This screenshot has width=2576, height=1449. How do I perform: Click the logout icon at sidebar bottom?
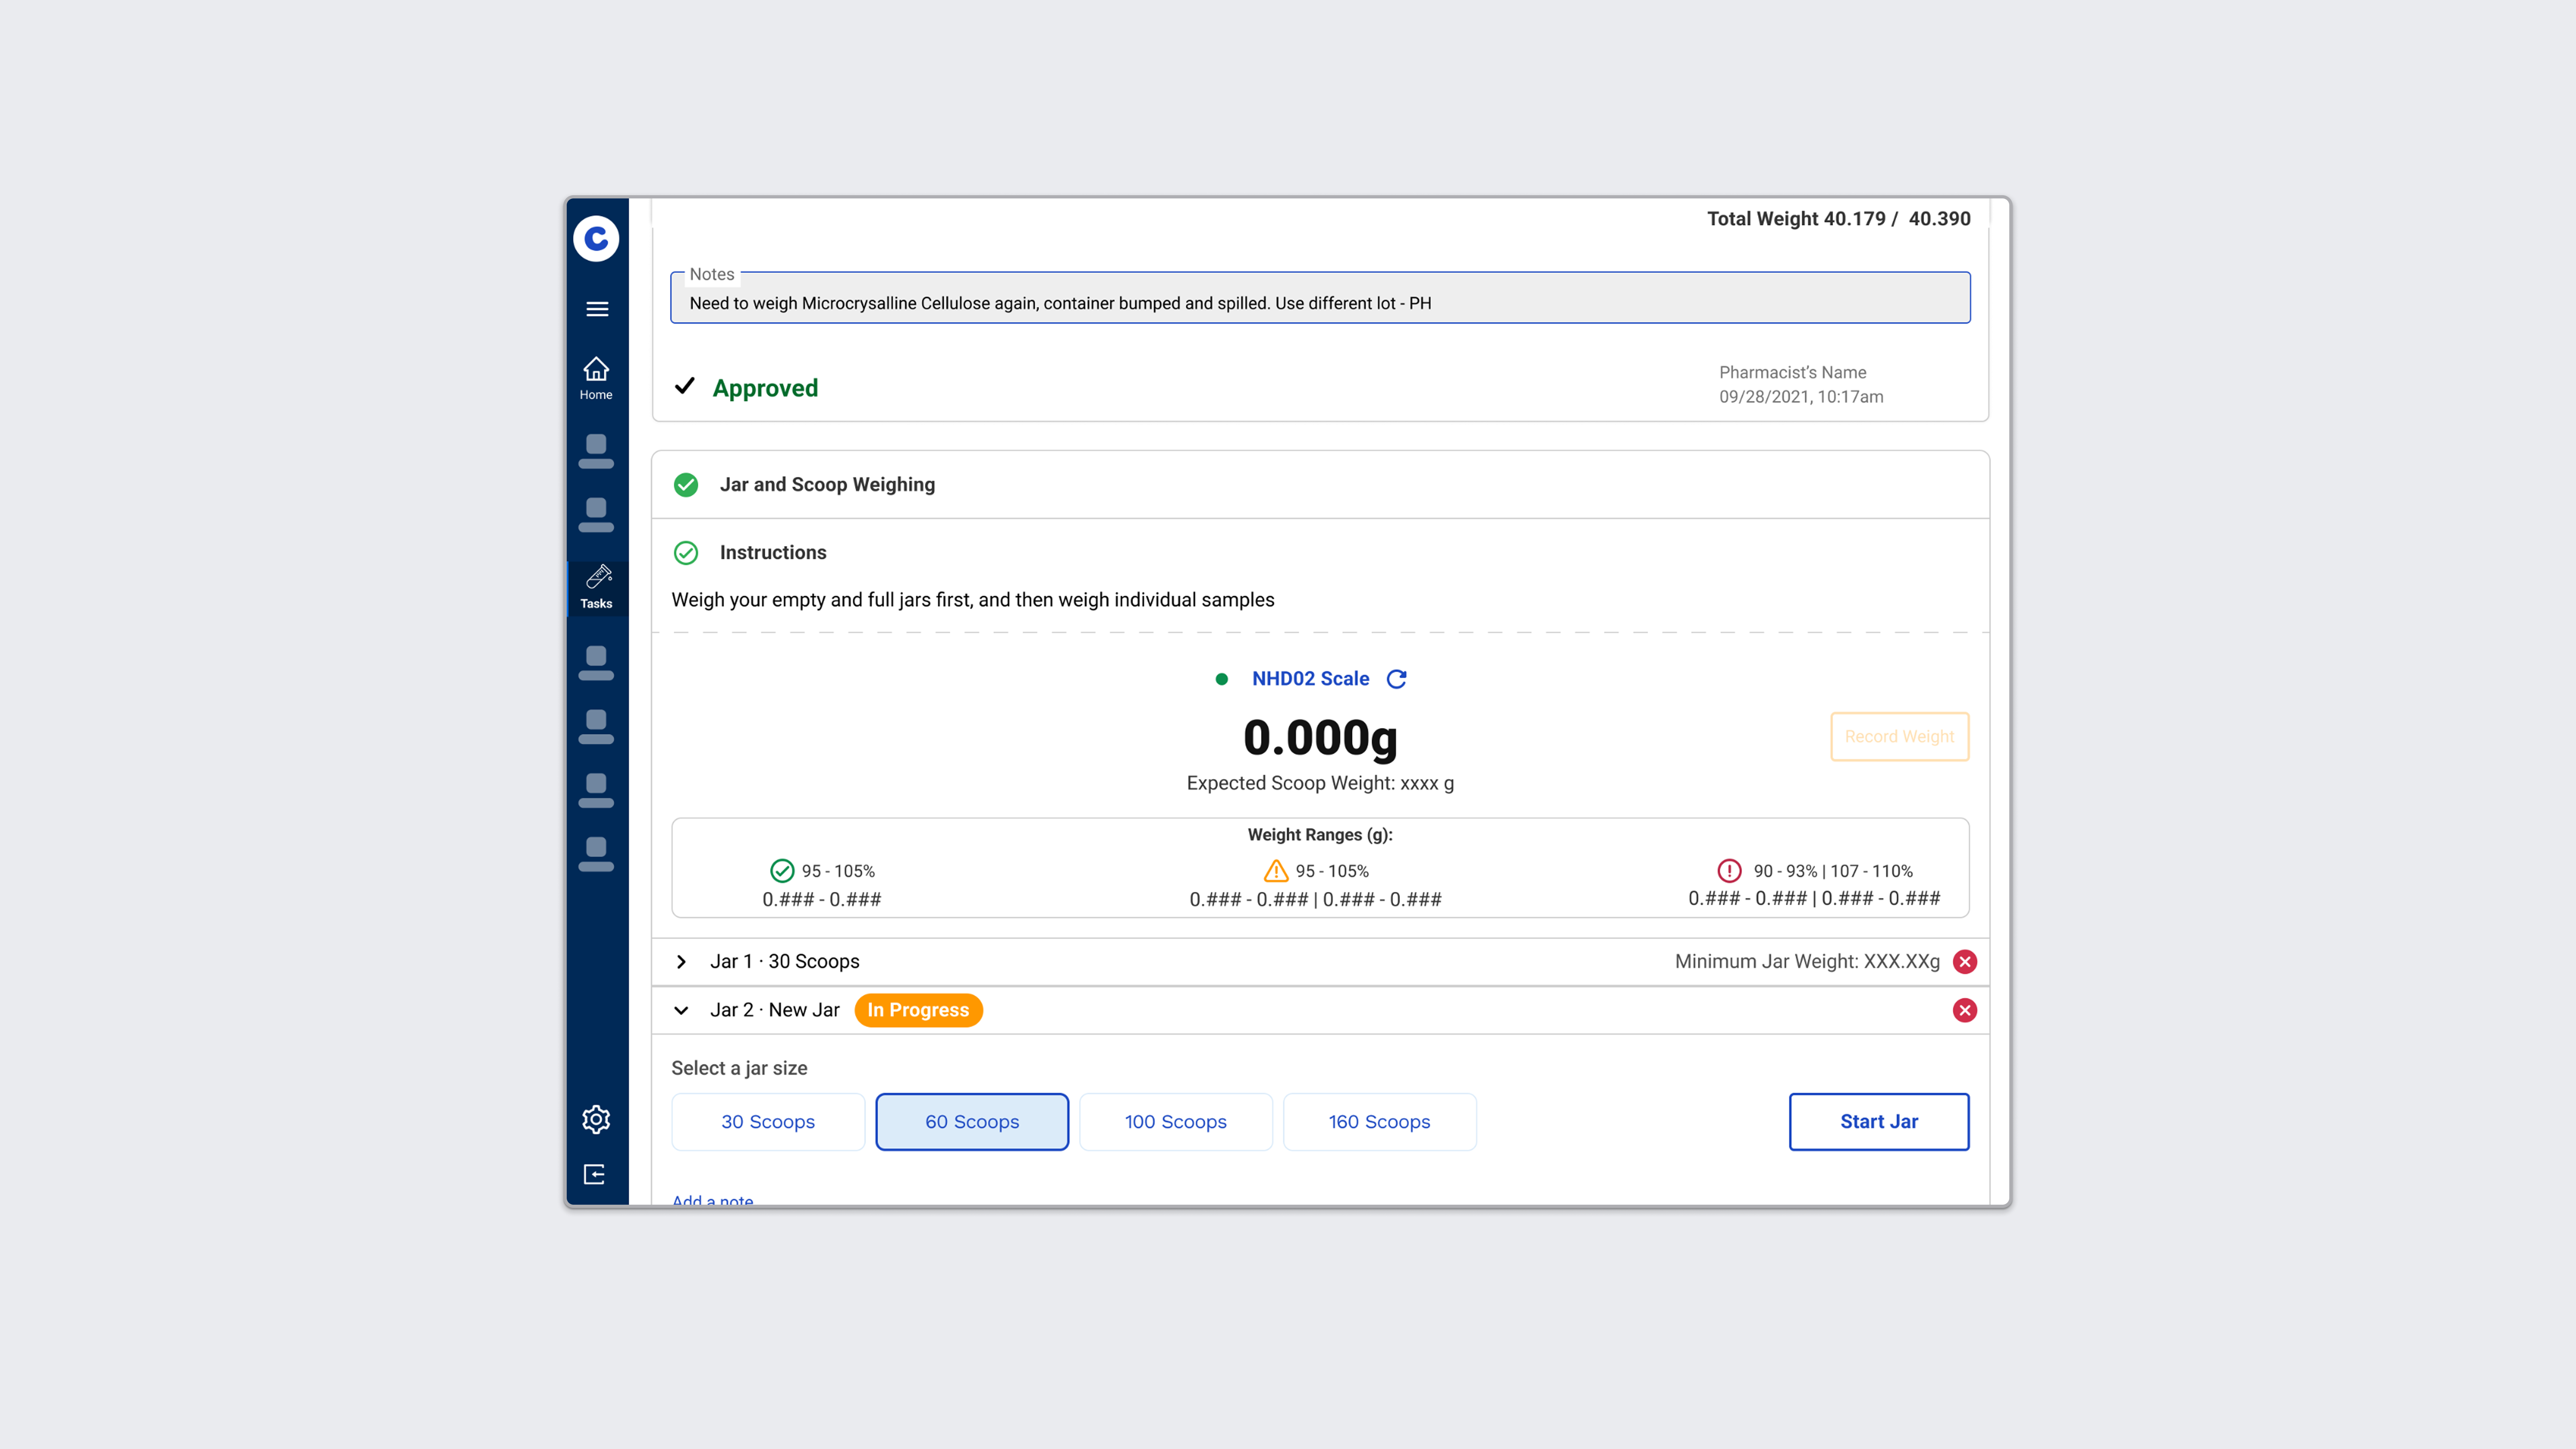pos(595,1174)
